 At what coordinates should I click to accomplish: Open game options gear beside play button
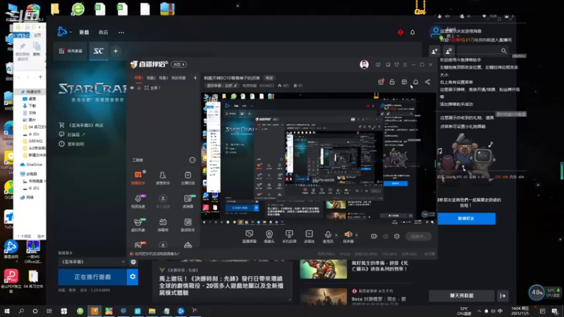point(133,277)
